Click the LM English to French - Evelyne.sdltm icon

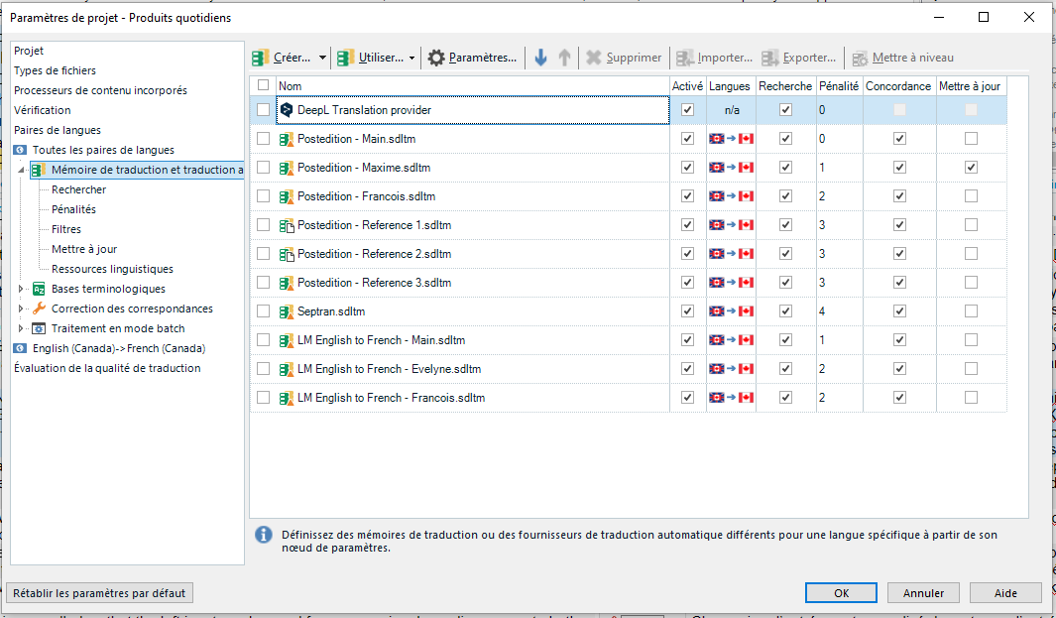[287, 369]
